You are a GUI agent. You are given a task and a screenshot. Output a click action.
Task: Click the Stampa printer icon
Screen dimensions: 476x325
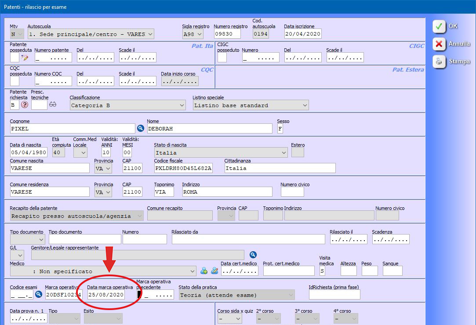(439, 62)
